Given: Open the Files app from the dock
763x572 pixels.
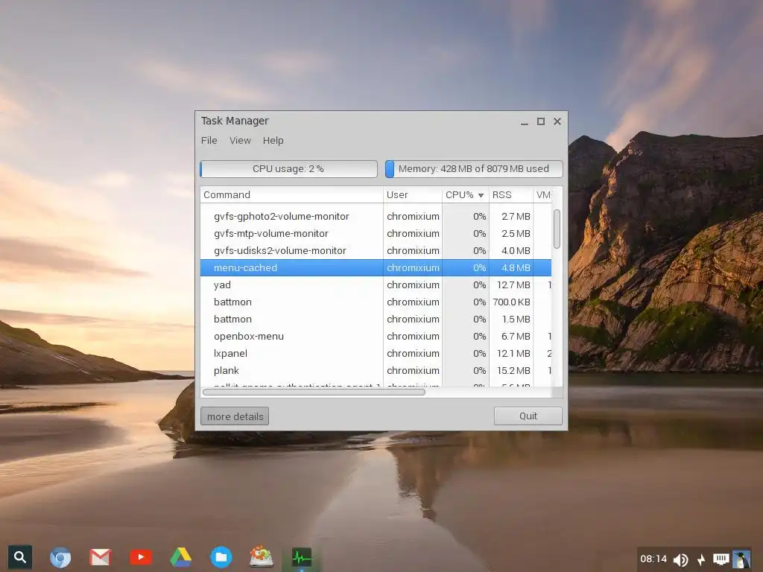Looking at the screenshot, I should (221, 557).
